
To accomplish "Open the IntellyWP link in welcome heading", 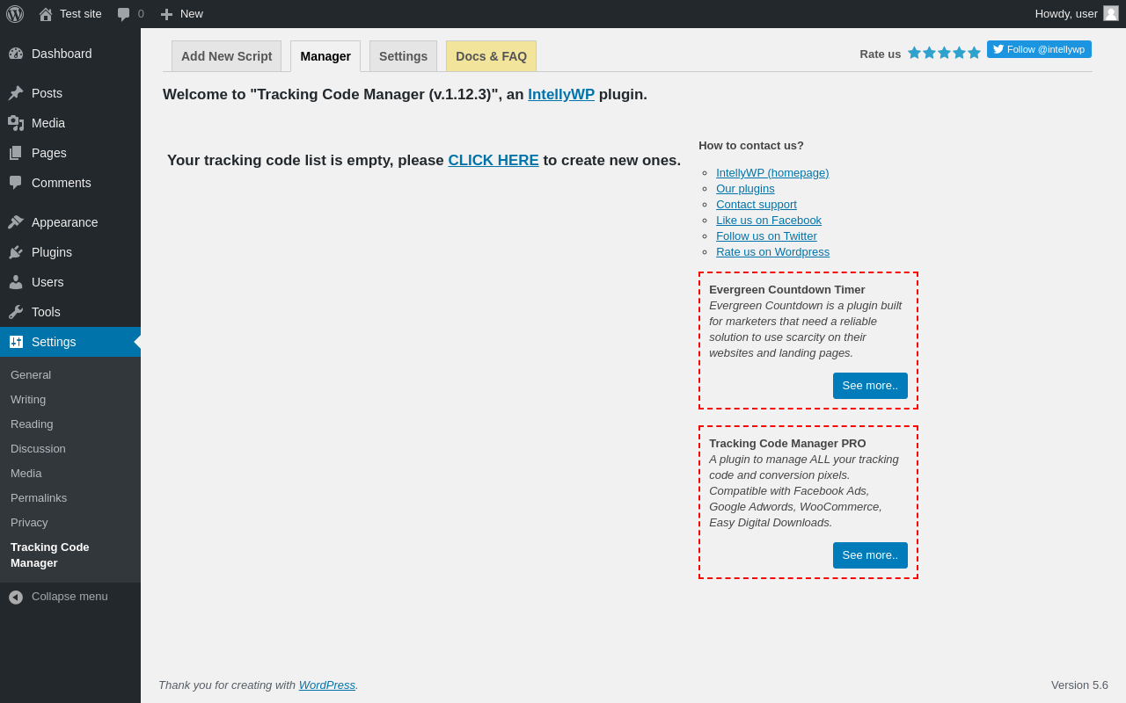I will tap(561, 95).
